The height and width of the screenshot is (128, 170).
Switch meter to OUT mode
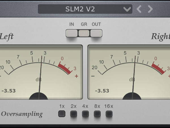coord(96,33)
